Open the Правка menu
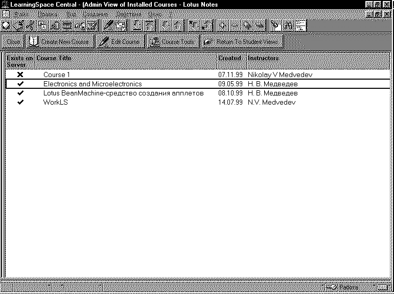This screenshot has height=294, width=394. pyautogui.click(x=47, y=15)
